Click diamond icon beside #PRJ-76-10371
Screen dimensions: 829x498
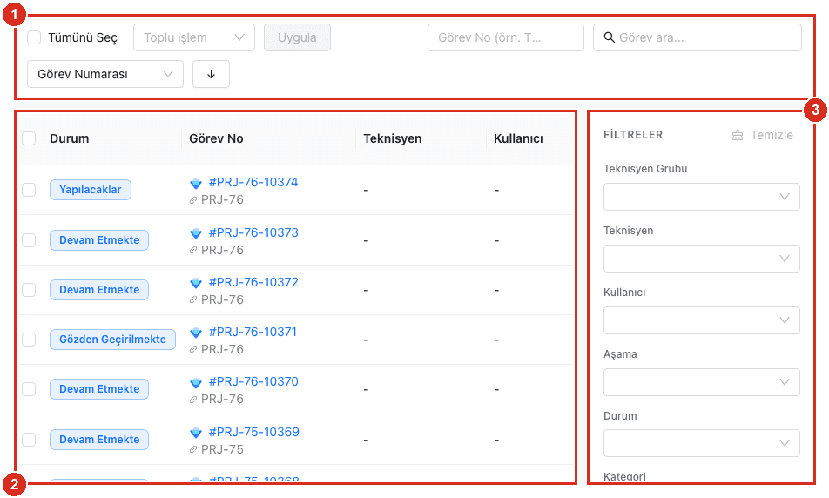point(196,333)
